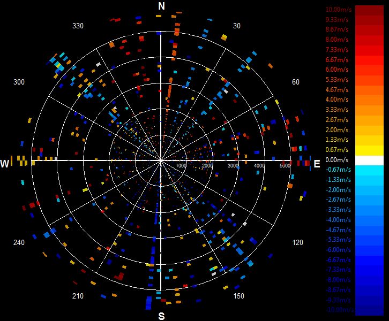This screenshot has height=321, width=389.
Task: Click the -8.67m/s scale label
Action: [x=338, y=290]
